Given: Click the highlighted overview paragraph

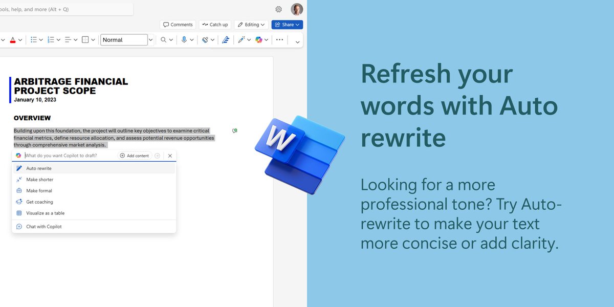Looking at the screenshot, I should [x=114, y=138].
